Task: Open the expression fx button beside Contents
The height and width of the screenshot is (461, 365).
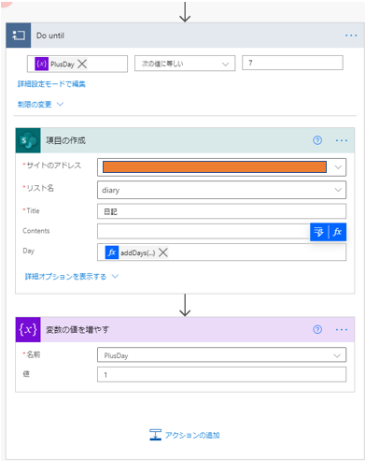Action: point(337,232)
